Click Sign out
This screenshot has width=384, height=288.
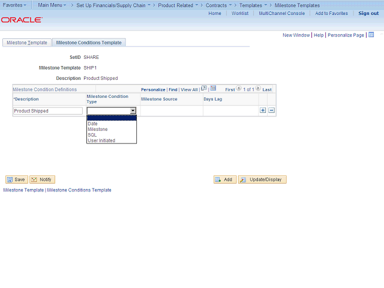pyautogui.click(x=368, y=13)
